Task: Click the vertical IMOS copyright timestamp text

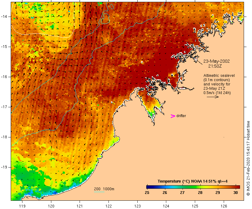Action: [x=248, y=158]
